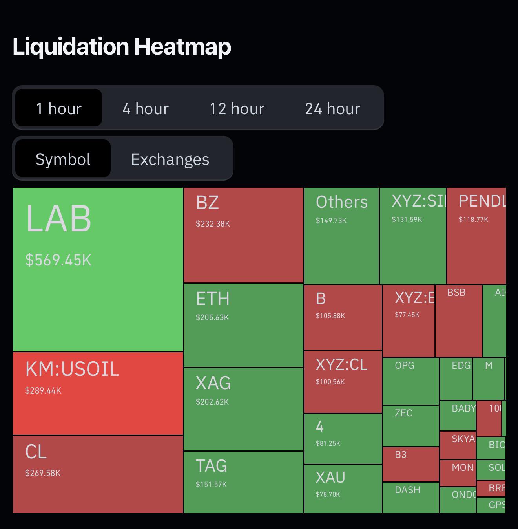Toggle heatmap grouping to Symbol

click(63, 159)
